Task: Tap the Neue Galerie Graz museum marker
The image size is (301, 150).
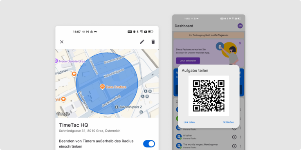Action: click(56, 61)
